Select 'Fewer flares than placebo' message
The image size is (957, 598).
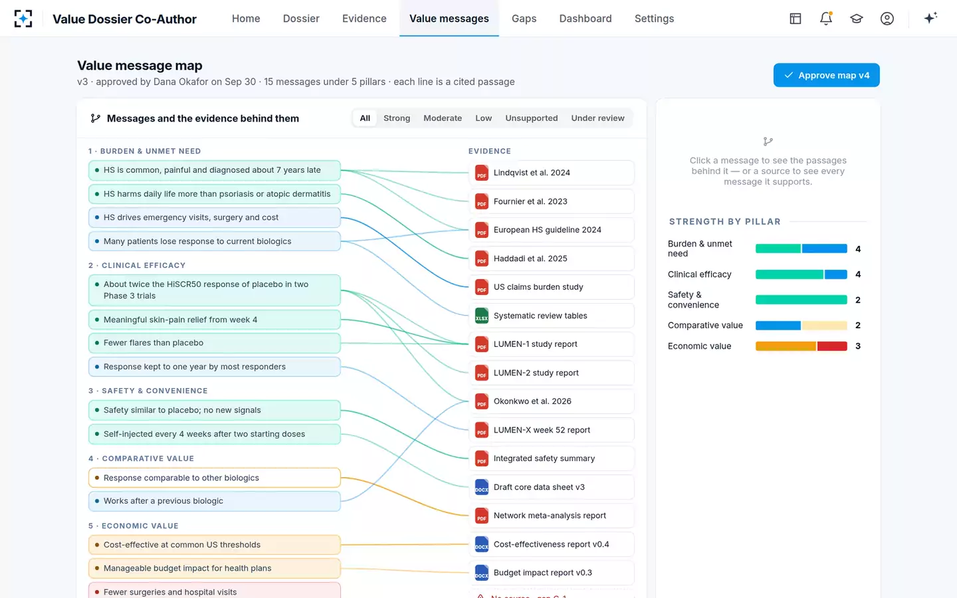click(215, 343)
